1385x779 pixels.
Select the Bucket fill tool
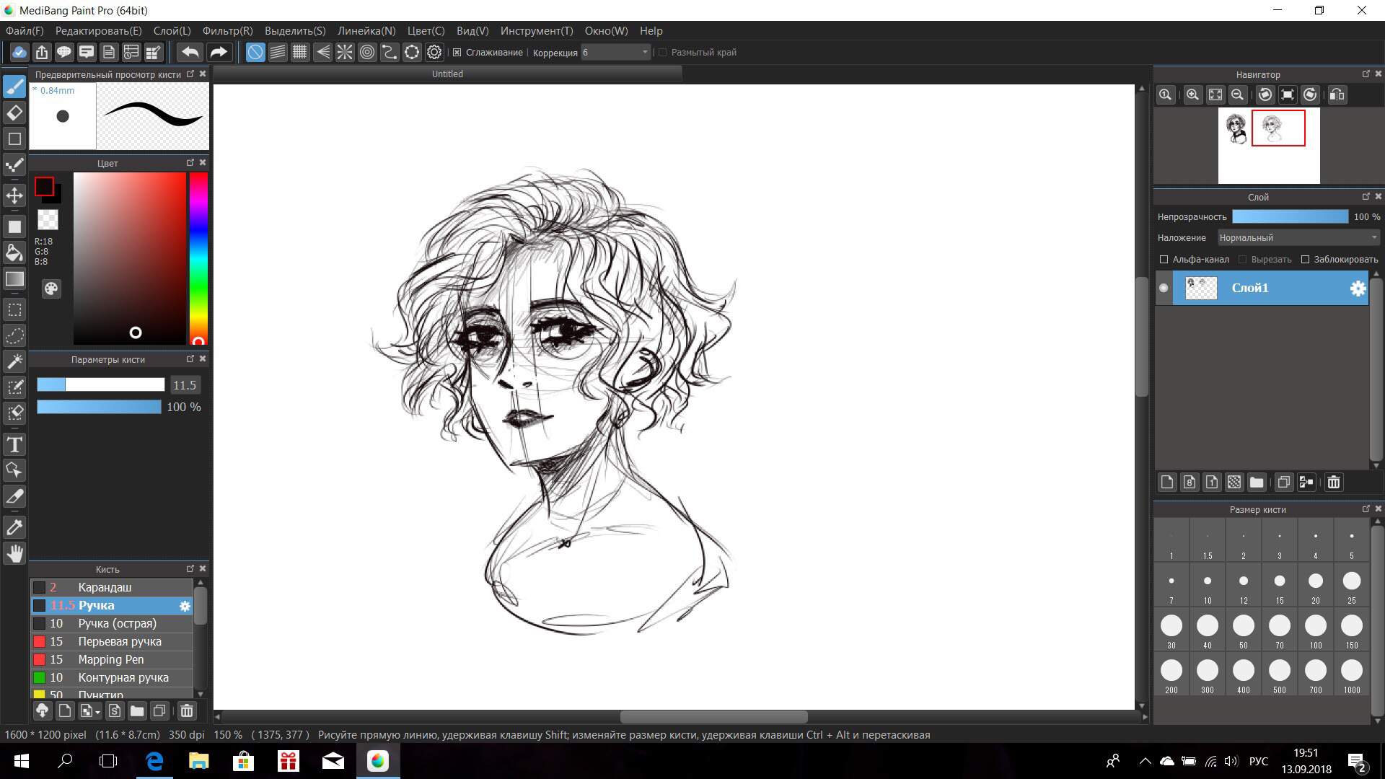pyautogui.click(x=14, y=252)
